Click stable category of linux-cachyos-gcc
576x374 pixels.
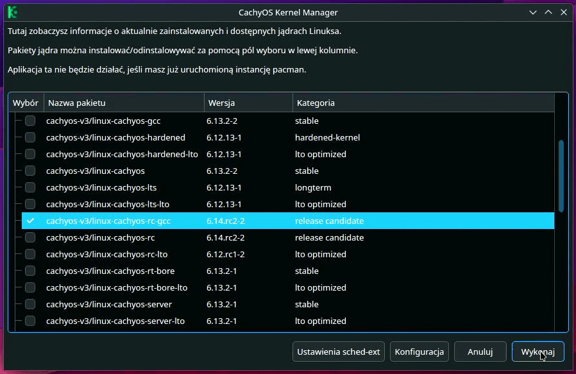click(x=307, y=121)
